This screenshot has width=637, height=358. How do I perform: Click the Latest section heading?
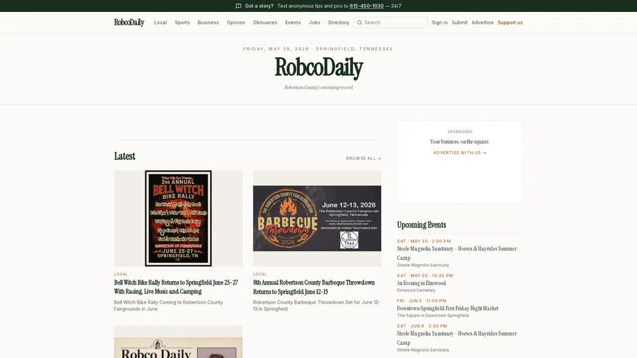125,156
